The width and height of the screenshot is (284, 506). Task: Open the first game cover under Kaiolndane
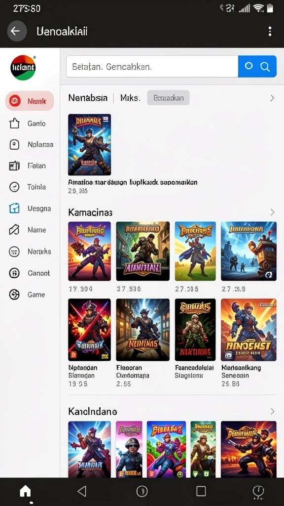(90, 449)
